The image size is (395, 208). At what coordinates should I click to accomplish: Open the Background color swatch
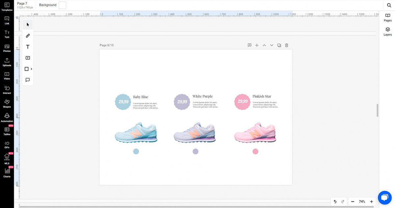click(x=62, y=5)
